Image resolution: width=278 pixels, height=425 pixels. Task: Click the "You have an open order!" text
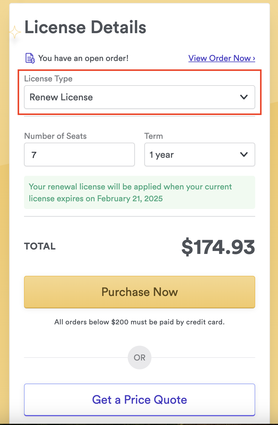point(83,58)
